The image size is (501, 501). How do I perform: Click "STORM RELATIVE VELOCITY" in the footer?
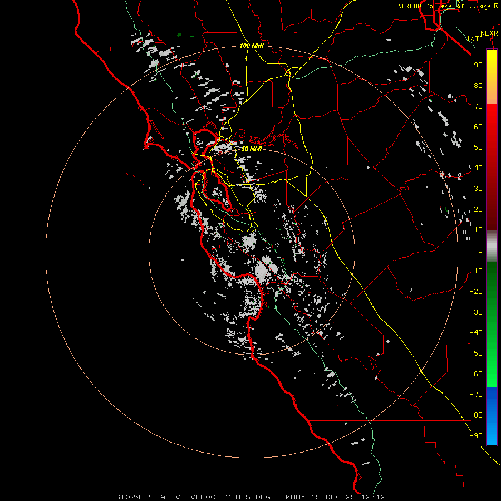pos(173,497)
